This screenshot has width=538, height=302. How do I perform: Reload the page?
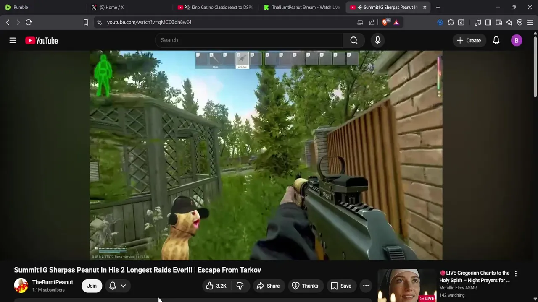point(29,22)
